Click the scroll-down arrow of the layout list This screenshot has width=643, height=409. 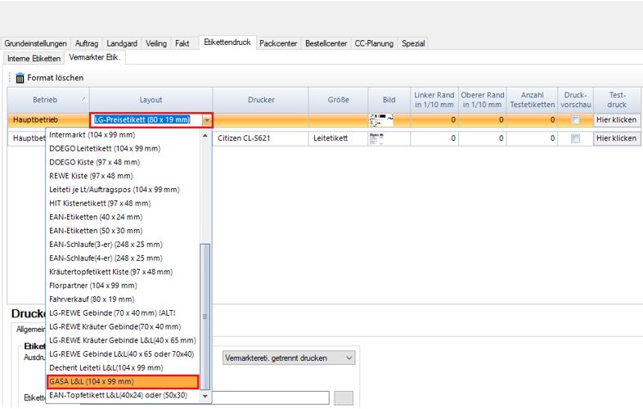coord(205,396)
